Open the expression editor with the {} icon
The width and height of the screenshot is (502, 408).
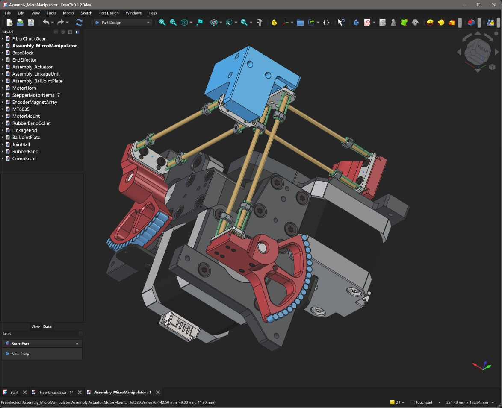tap(326, 22)
